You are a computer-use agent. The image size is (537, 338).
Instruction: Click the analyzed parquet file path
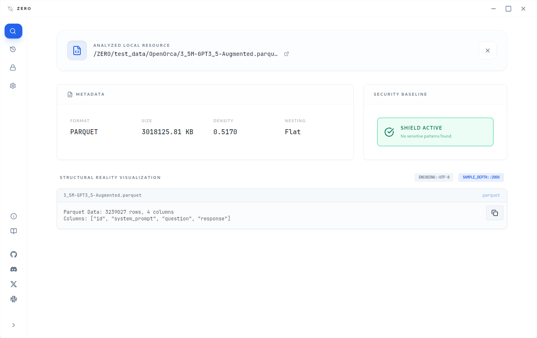(186, 54)
